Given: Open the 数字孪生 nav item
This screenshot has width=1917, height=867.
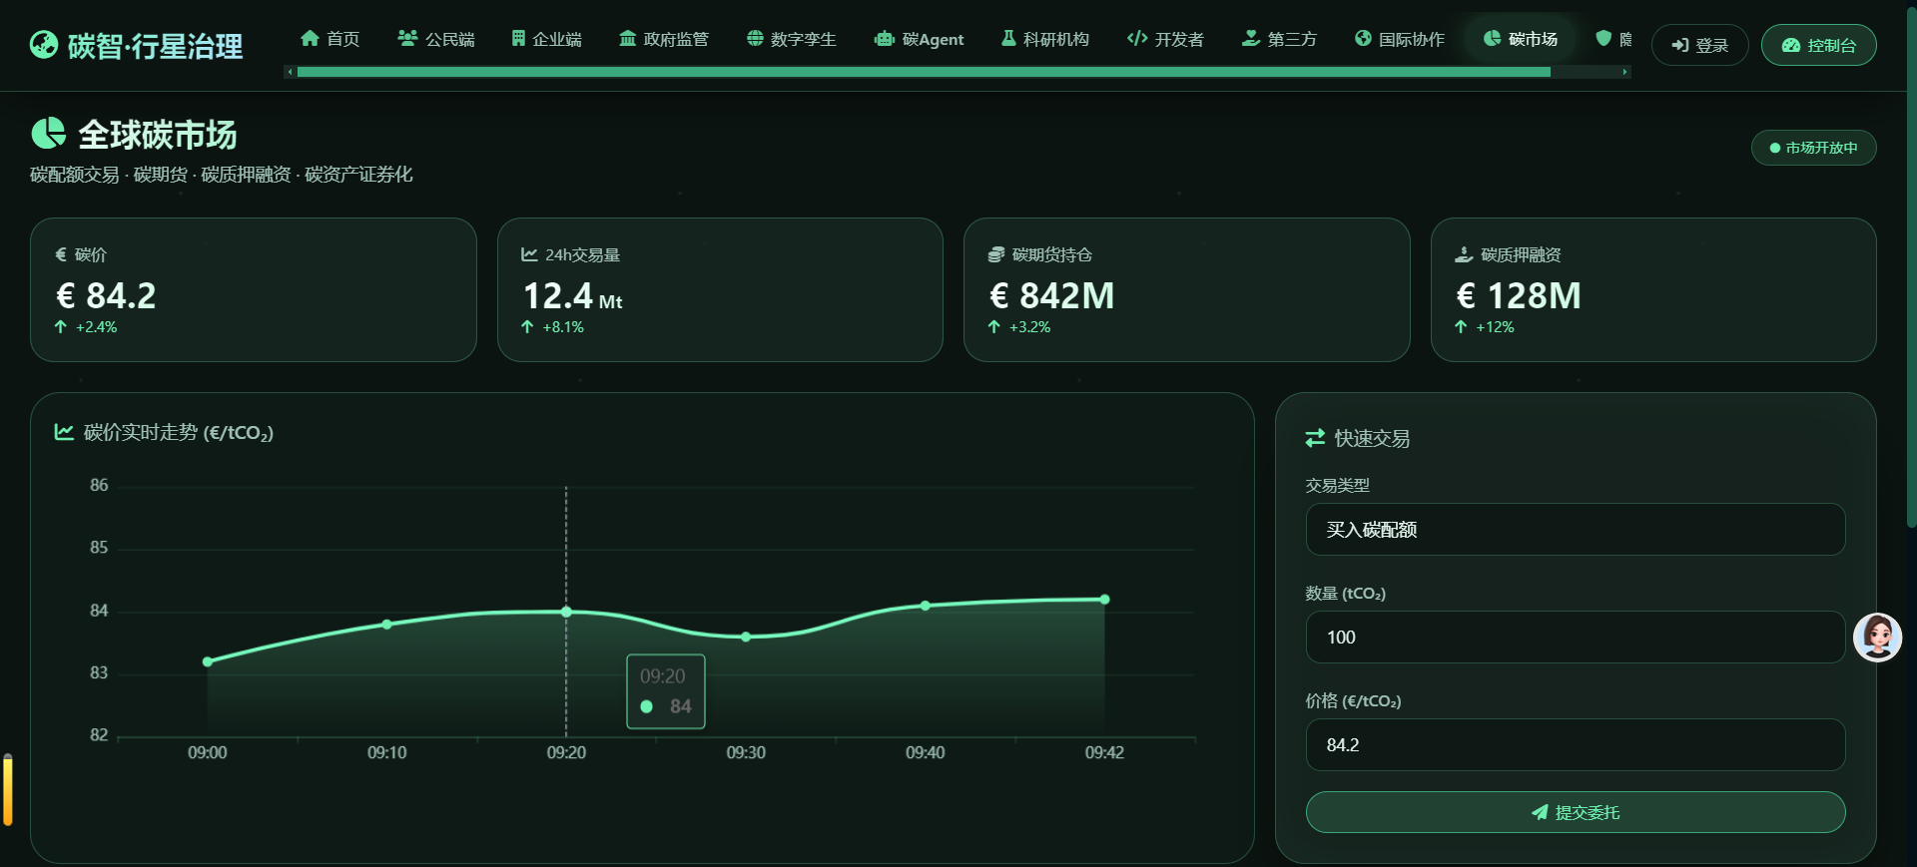Looking at the screenshot, I should point(792,39).
